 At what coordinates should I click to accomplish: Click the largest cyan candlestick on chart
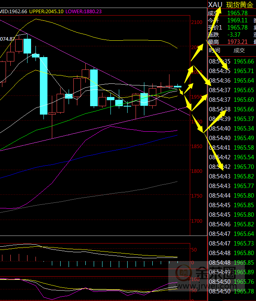point(43,86)
